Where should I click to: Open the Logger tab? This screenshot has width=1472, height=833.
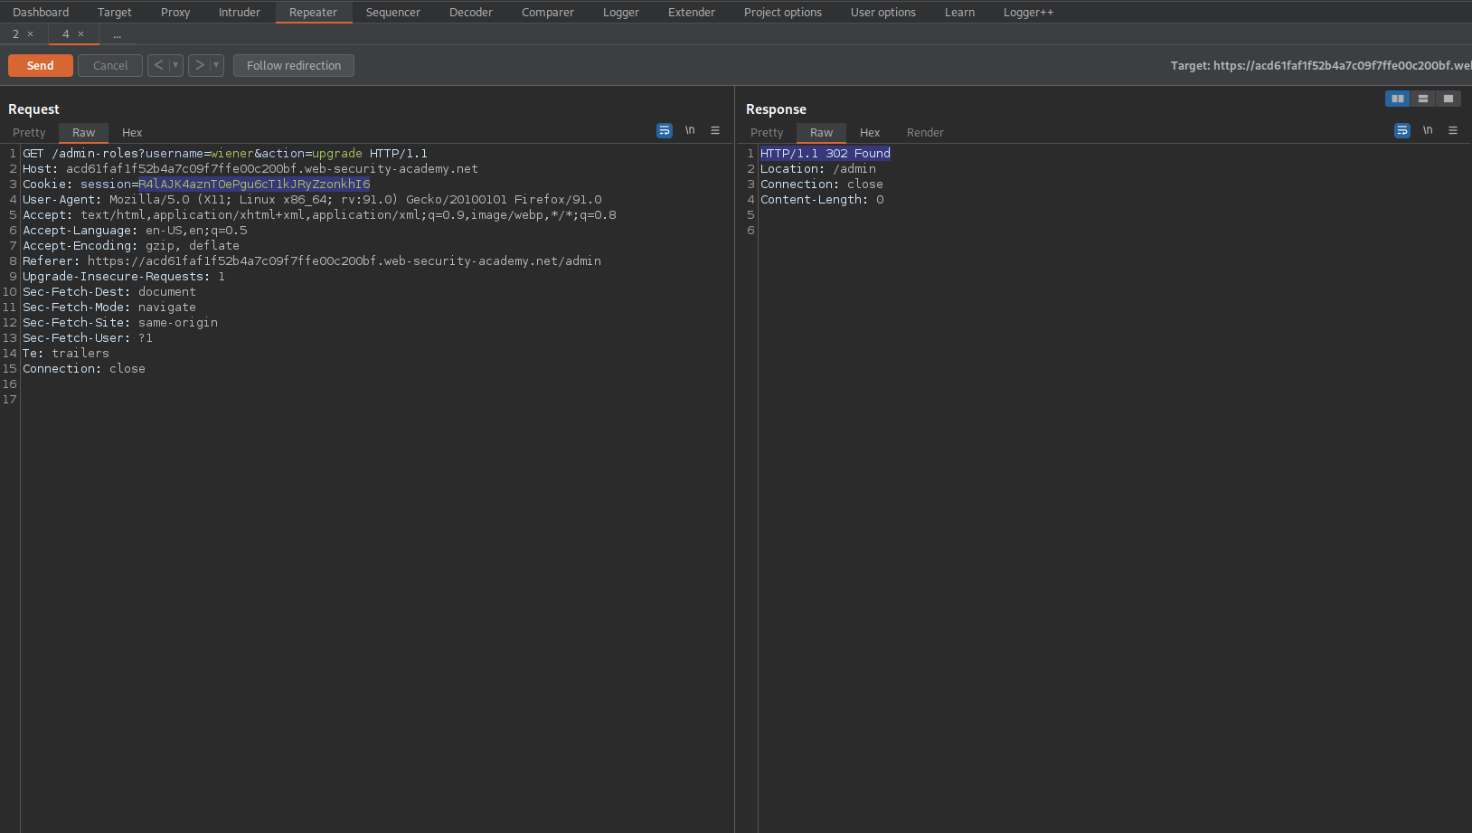click(x=621, y=12)
